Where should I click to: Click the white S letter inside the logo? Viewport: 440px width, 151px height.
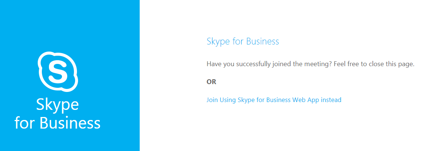tap(58, 72)
